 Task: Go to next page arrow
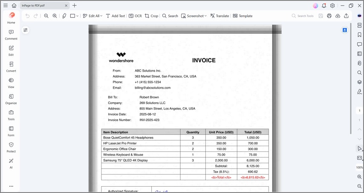click(359, 139)
